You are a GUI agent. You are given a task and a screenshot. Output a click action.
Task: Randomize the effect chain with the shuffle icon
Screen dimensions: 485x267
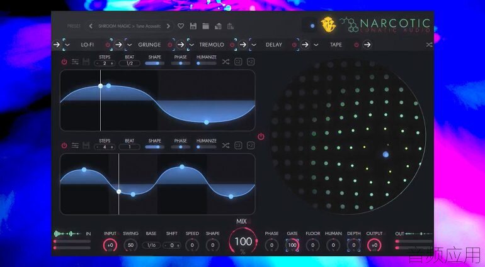pos(429,45)
